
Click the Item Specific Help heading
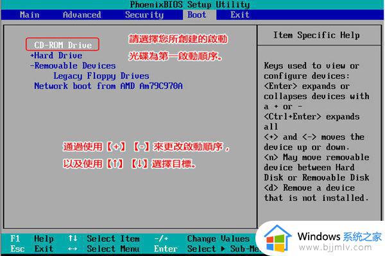[316, 35]
